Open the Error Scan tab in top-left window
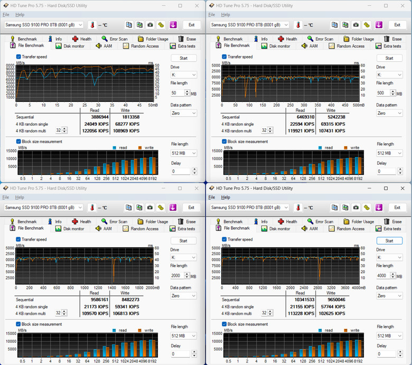The height and width of the screenshot is (365, 412). (x=115, y=39)
